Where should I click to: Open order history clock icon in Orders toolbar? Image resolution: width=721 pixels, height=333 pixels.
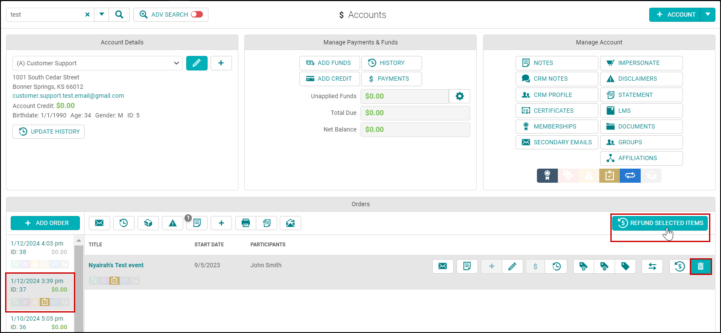124,223
